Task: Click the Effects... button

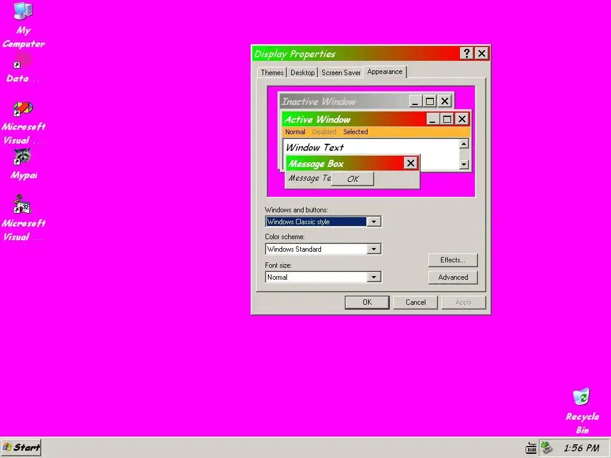Action: tap(453, 260)
